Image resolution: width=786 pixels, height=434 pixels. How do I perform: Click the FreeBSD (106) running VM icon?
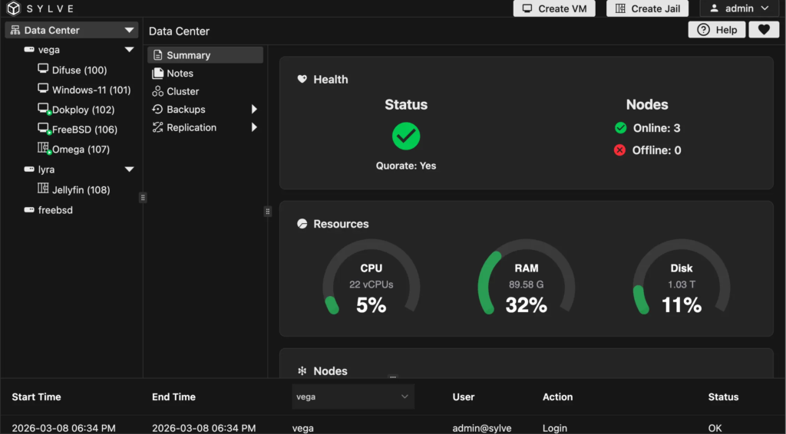click(44, 129)
